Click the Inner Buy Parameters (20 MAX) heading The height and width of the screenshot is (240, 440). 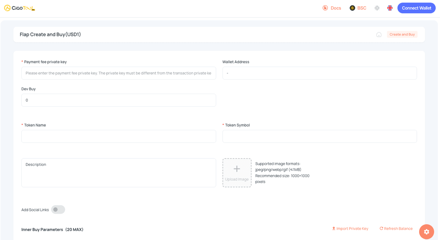52,230
